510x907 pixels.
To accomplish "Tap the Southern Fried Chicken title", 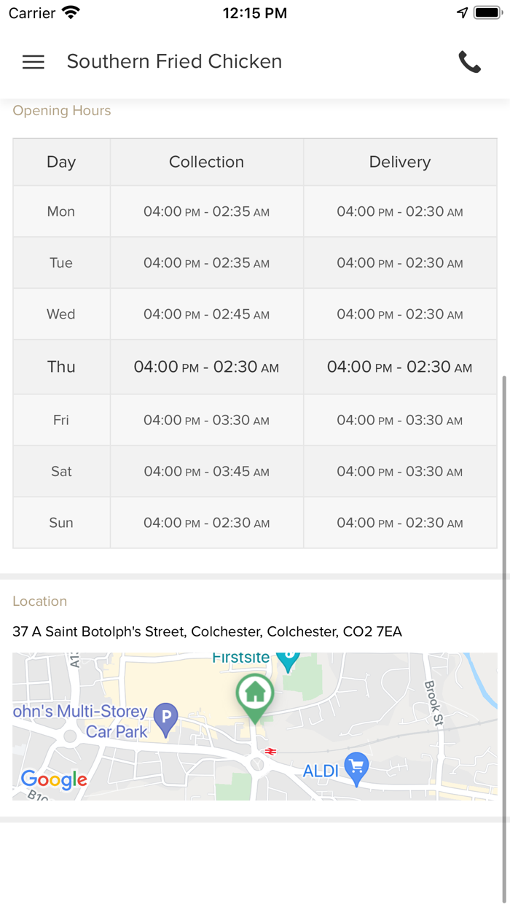I will (174, 62).
